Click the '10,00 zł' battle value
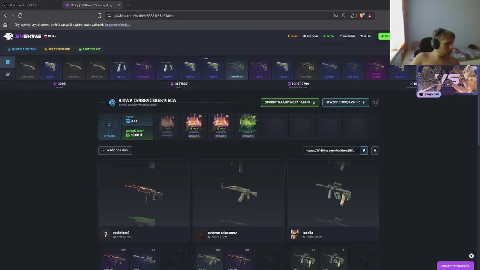Viewport: 480px width, 270px height. (136, 135)
